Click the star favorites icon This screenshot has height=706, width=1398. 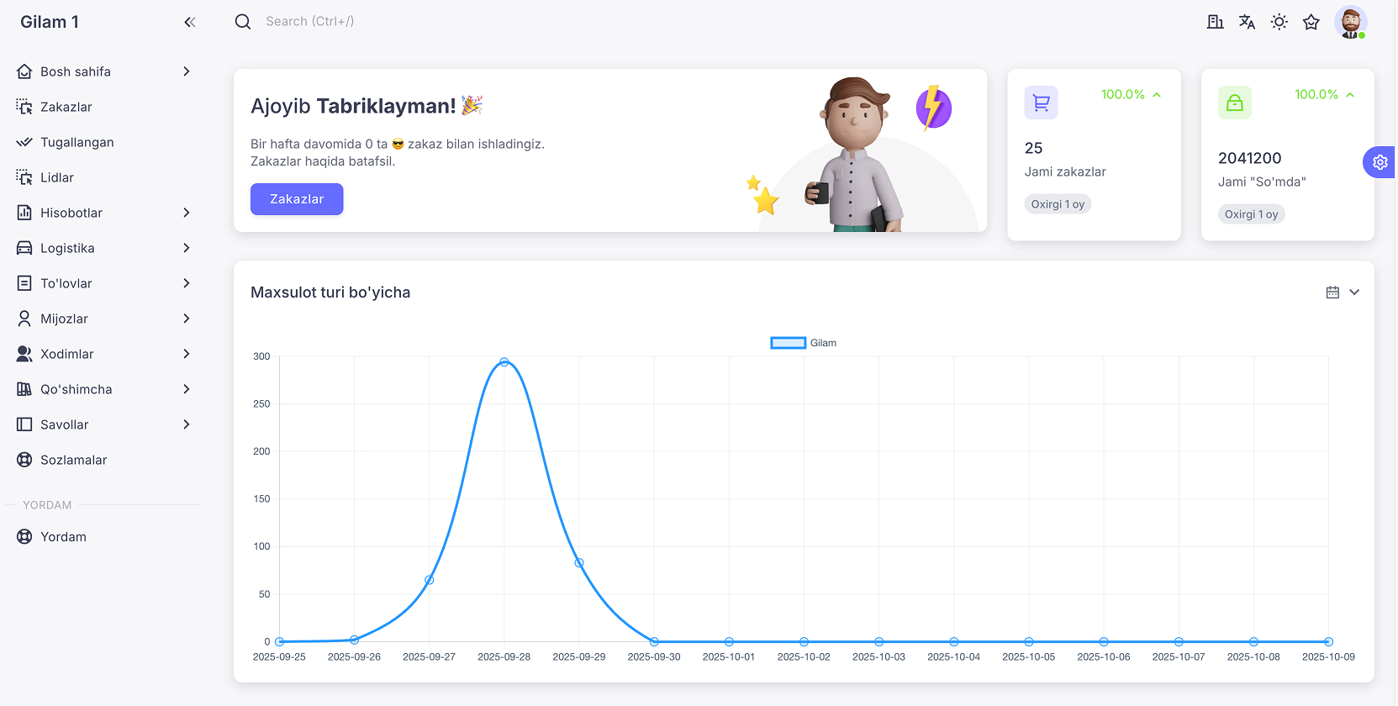coord(1311,22)
